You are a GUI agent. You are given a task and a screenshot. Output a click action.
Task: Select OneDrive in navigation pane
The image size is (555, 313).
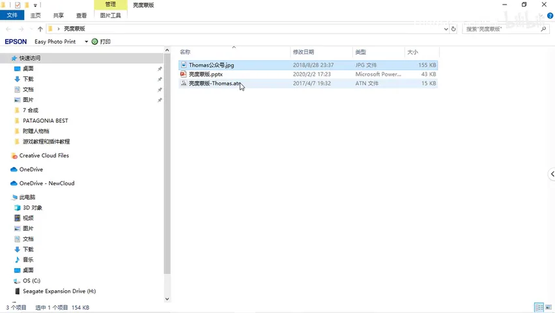(31, 170)
